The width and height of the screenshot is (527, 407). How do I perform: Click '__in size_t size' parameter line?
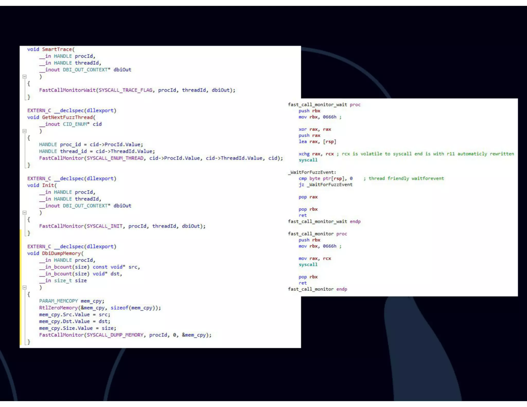point(63,280)
